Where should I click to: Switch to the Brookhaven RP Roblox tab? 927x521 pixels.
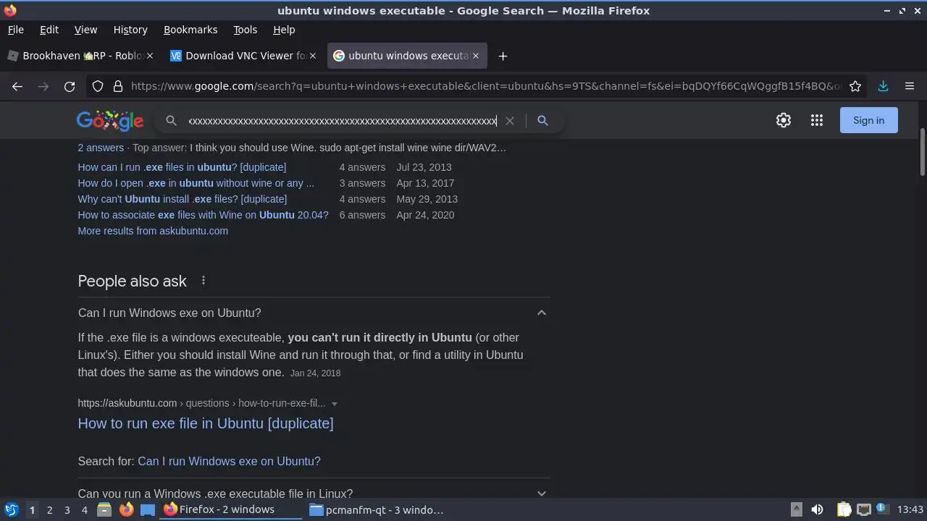pyautogui.click(x=80, y=56)
